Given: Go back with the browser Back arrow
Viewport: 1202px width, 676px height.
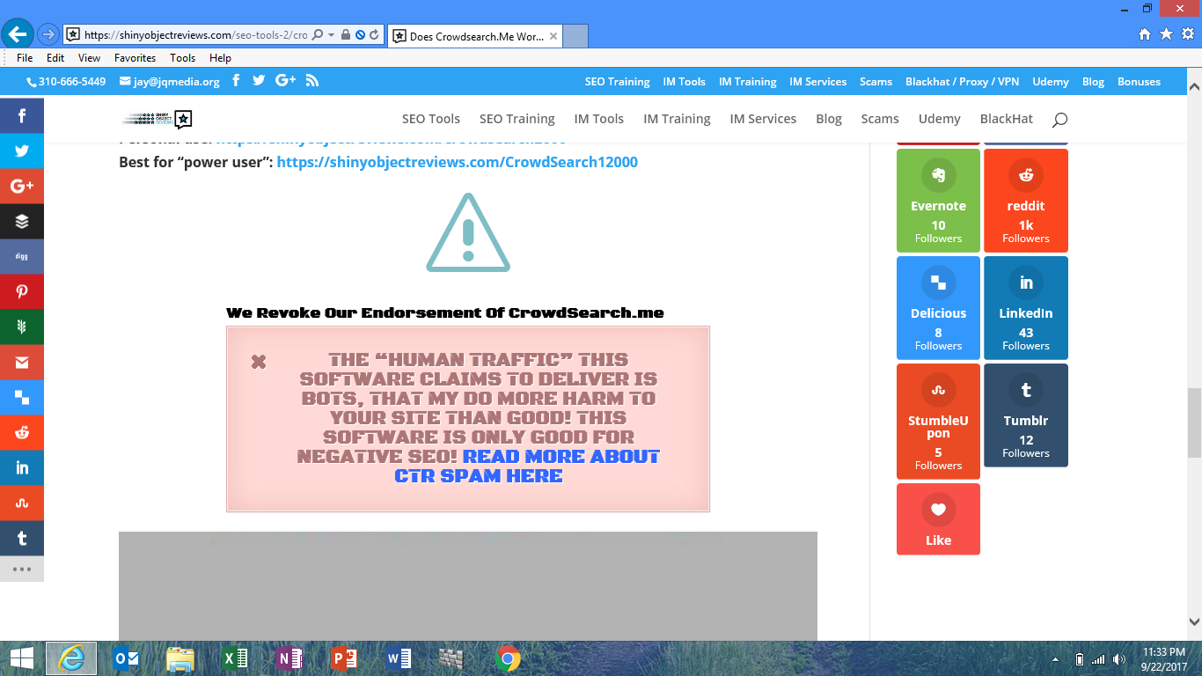Looking at the screenshot, I should (18, 34).
